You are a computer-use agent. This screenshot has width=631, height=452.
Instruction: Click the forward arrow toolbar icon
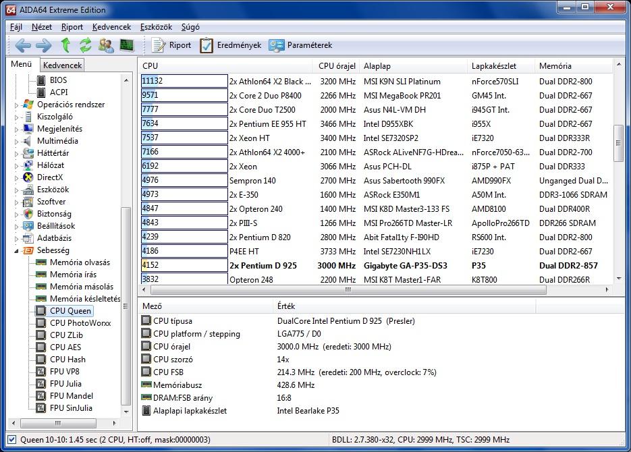coord(43,45)
